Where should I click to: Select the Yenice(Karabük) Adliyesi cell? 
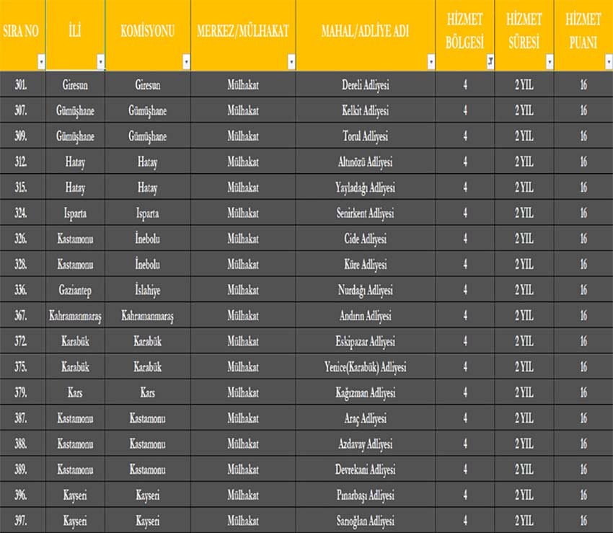pos(366,367)
